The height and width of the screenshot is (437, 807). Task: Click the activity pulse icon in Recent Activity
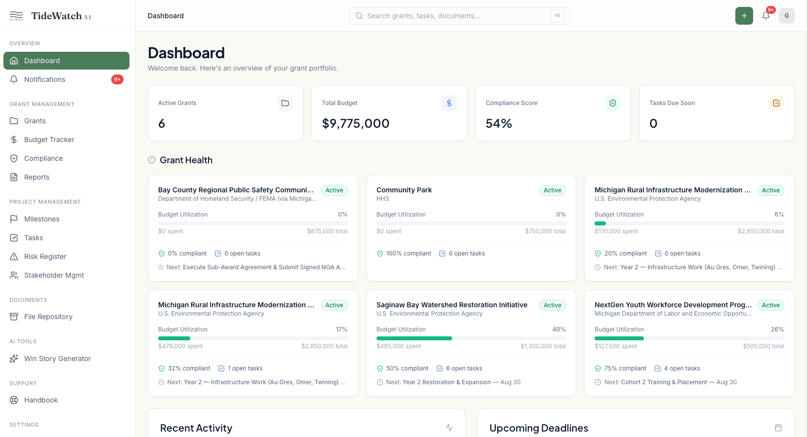[449, 428]
